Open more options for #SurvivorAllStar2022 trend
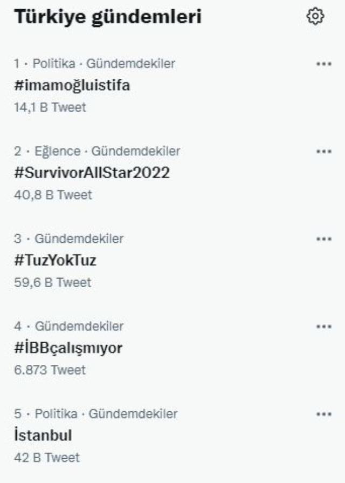The width and height of the screenshot is (345, 483). [x=323, y=151]
